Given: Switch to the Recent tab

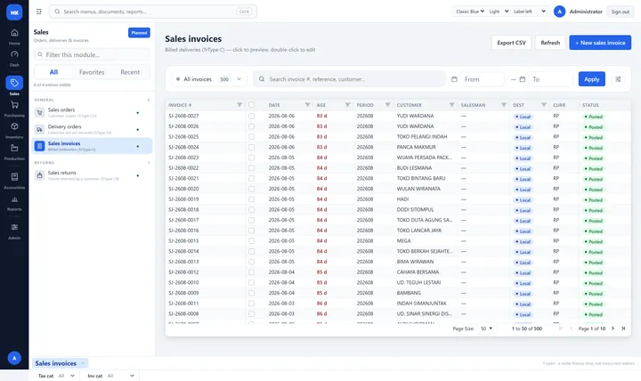Looking at the screenshot, I should click(130, 72).
